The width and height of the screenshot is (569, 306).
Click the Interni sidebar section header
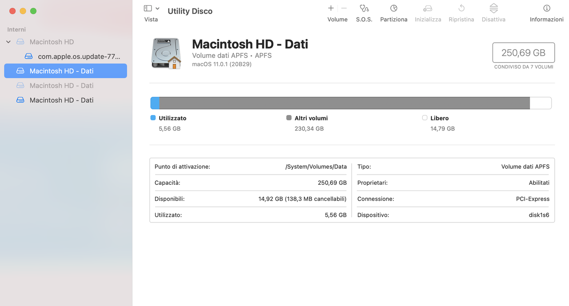[16, 29]
